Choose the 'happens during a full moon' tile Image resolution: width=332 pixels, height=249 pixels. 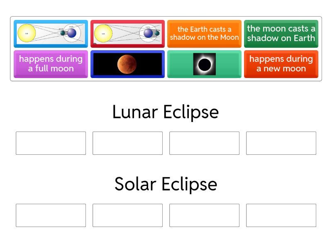point(51,64)
